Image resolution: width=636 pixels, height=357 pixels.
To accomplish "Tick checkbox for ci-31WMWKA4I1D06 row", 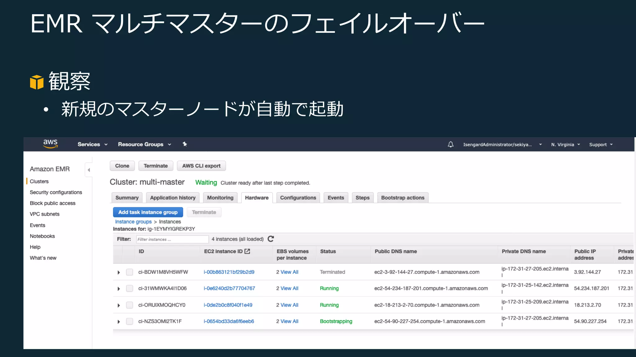I will (129, 289).
